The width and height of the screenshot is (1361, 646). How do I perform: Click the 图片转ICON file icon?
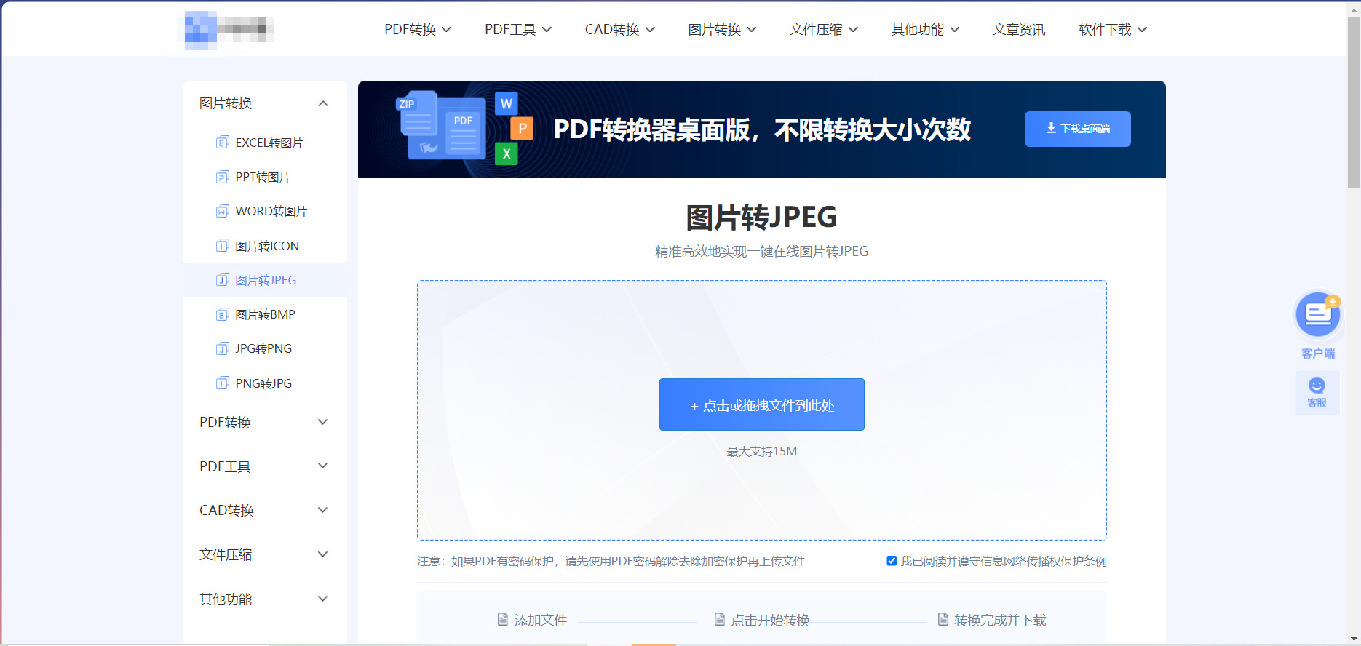(223, 246)
